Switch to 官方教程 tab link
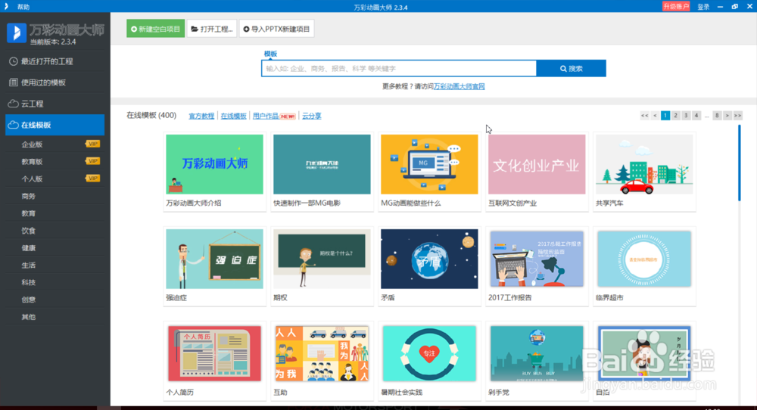The image size is (757, 410). click(201, 116)
